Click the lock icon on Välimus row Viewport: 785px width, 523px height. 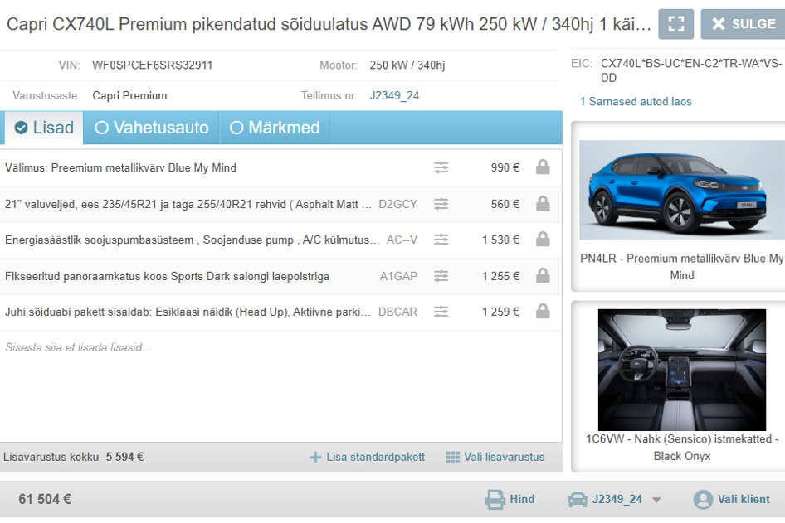(544, 167)
